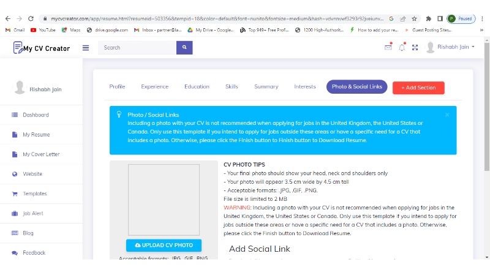Toggle the fullscreen expand icon
This screenshot has width=490, height=275.
click(415, 47)
